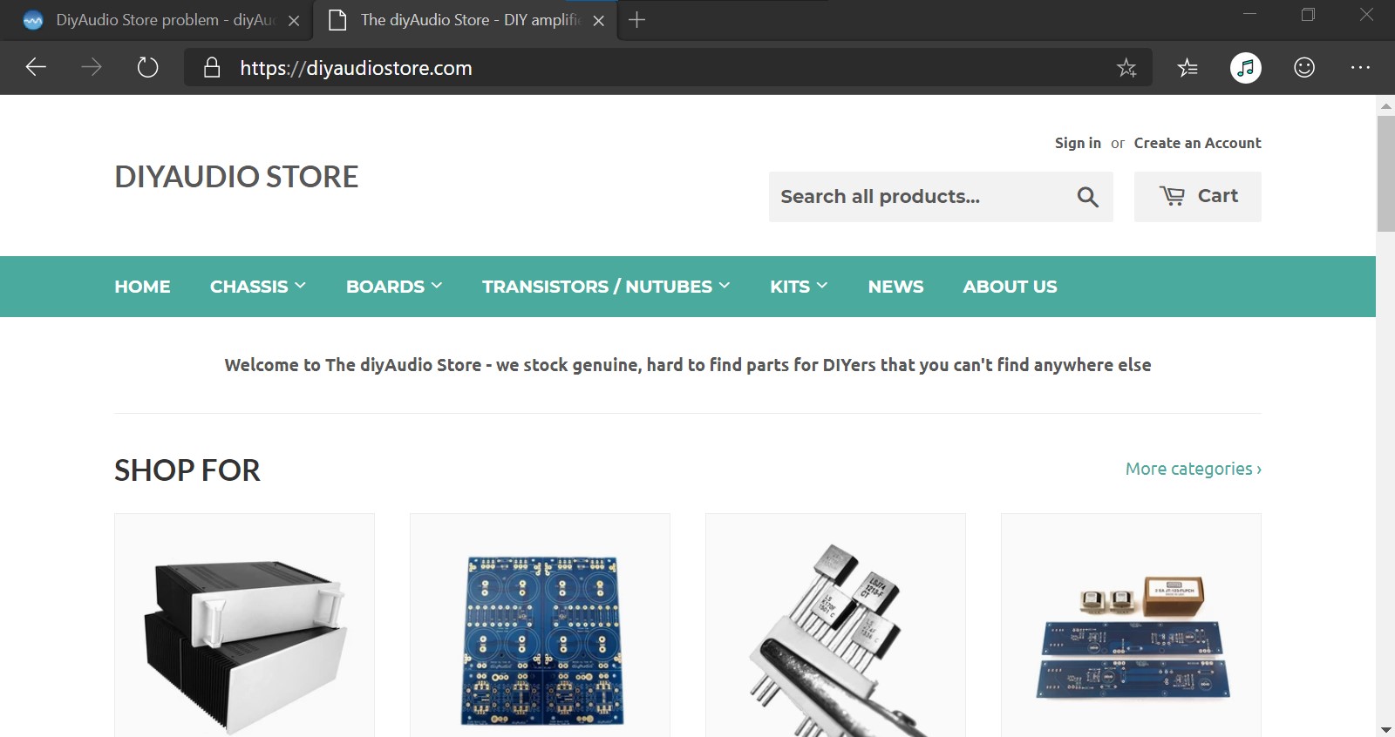Open the favorites list

[1187, 68]
